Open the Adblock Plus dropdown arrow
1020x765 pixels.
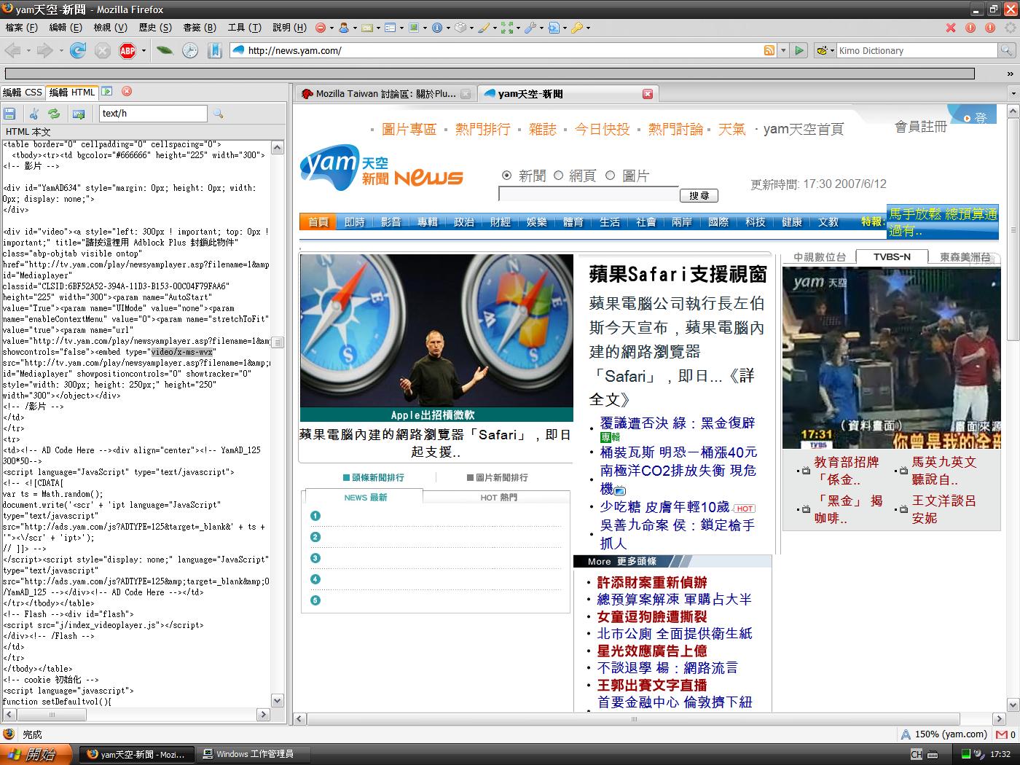click(x=144, y=50)
